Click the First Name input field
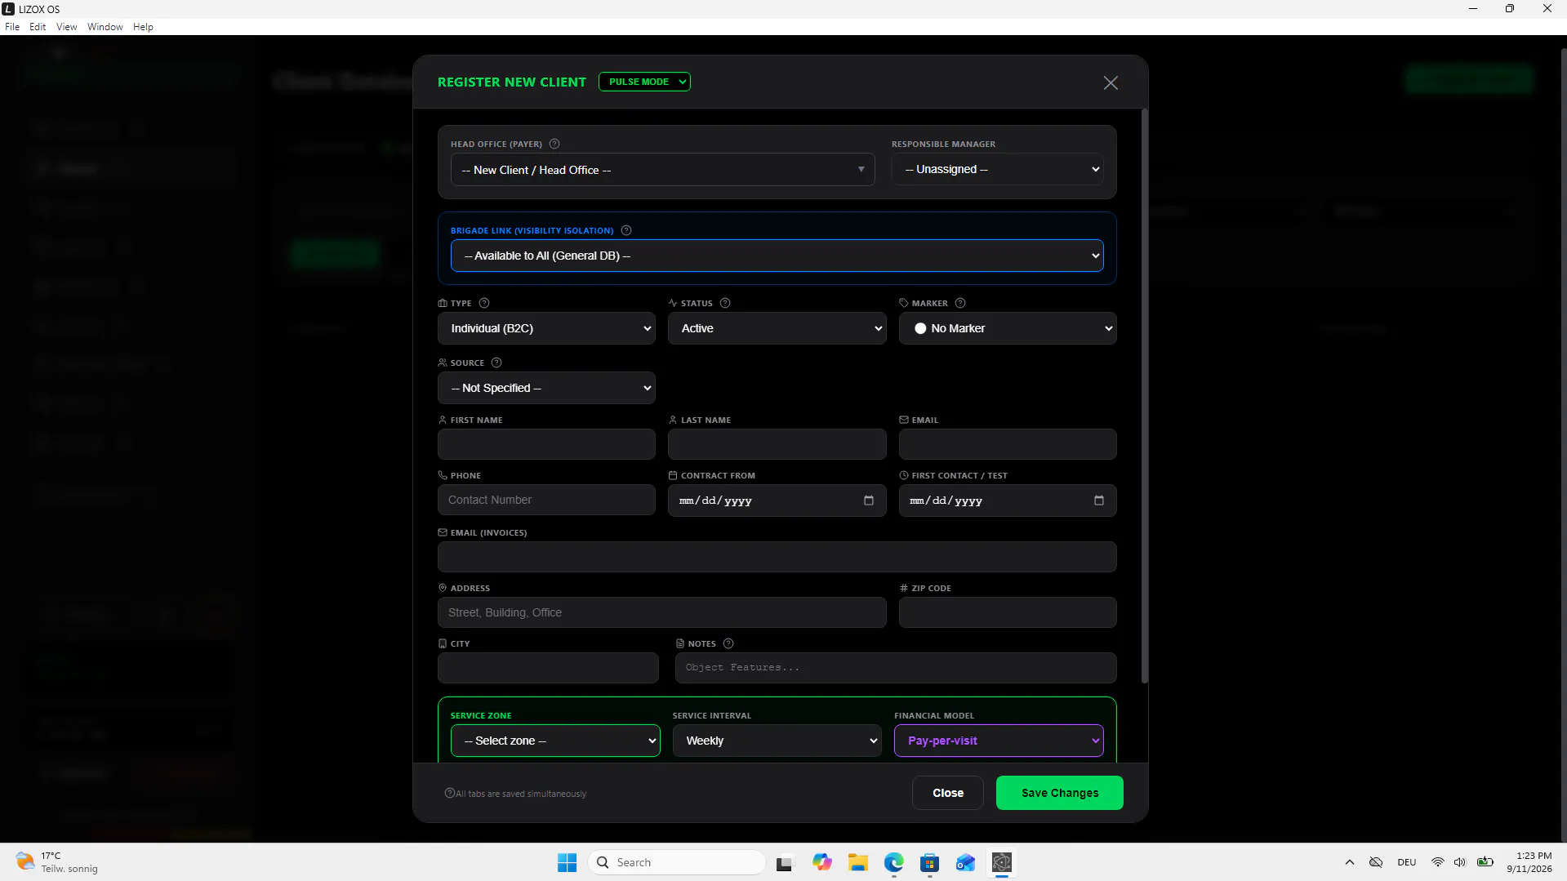 (x=546, y=444)
